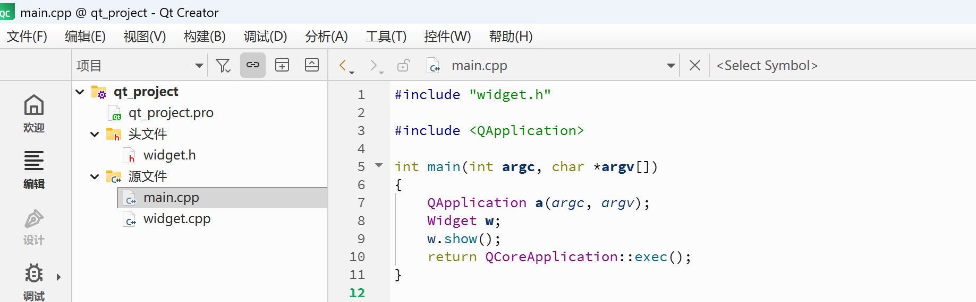
Task: Open the <Select Symbol> dropdown
Action: click(767, 65)
